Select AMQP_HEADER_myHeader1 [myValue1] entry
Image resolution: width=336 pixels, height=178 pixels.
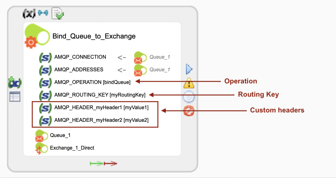(101, 108)
